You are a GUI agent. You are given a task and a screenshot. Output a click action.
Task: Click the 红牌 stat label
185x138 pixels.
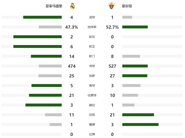click(92, 134)
